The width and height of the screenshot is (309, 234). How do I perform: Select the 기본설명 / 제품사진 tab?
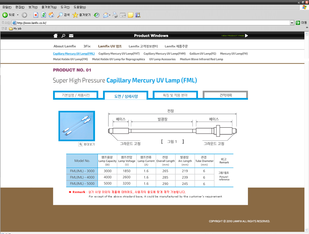pos(75,95)
